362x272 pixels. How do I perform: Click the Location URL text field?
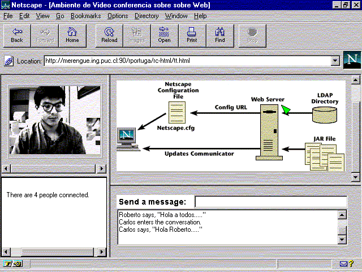[x=187, y=61]
